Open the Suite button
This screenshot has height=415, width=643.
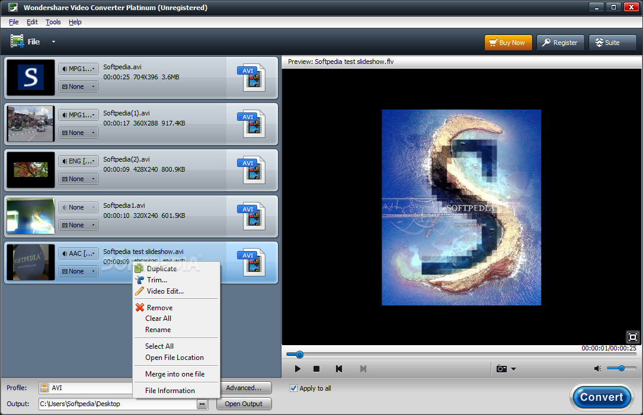tap(612, 43)
